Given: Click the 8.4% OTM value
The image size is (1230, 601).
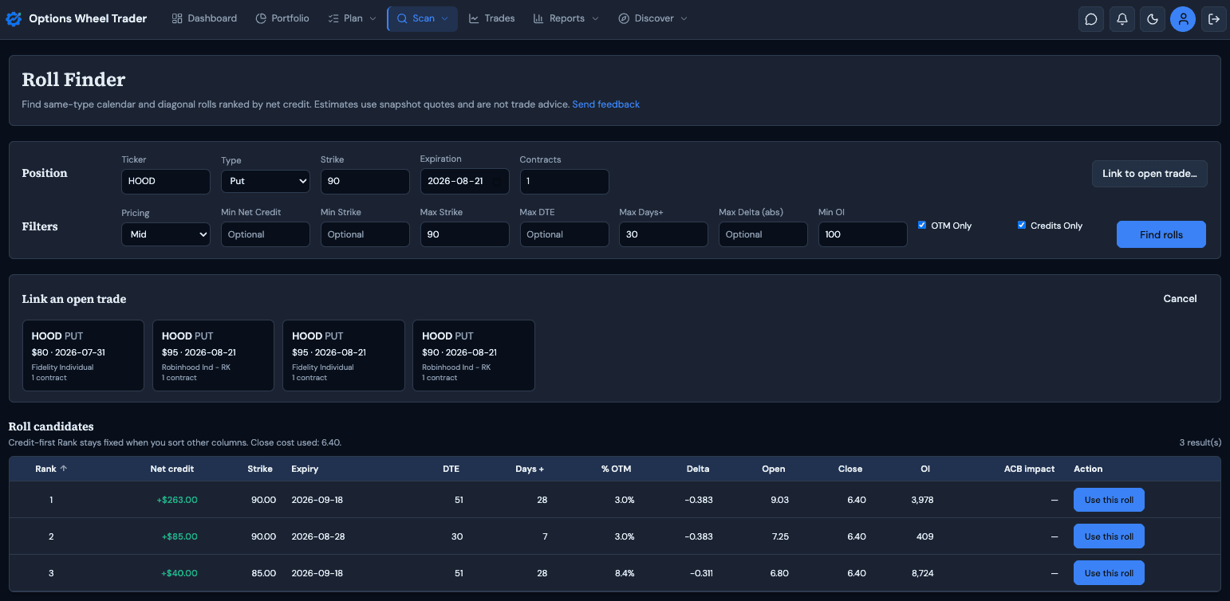Looking at the screenshot, I should coord(624,573).
